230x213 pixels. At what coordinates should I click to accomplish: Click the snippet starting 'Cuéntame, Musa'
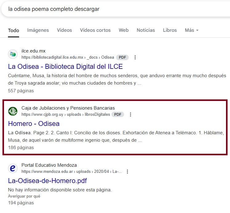[117, 79]
